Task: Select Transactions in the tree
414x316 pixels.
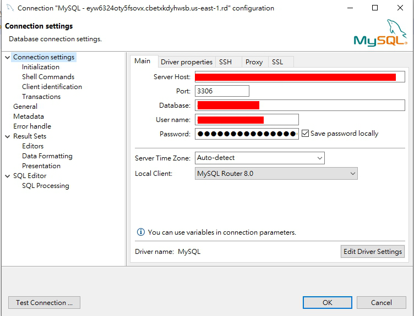Action: coord(41,97)
